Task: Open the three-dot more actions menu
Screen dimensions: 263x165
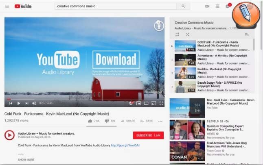Action: coord(160,121)
